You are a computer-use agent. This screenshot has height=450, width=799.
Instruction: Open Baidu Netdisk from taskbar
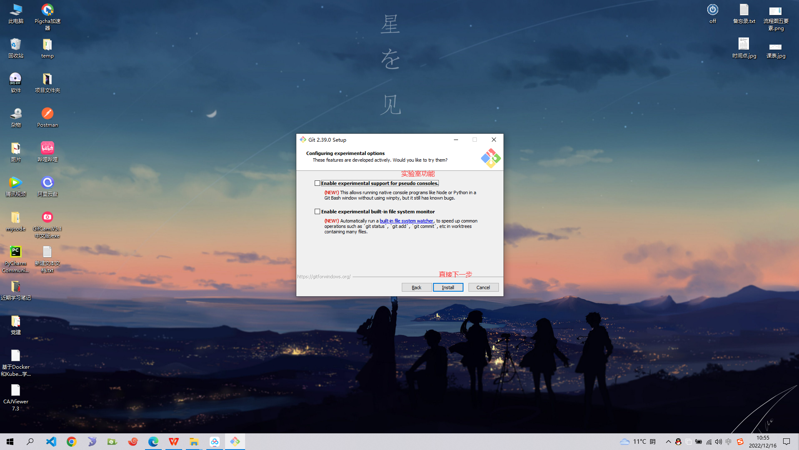click(x=214, y=442)
